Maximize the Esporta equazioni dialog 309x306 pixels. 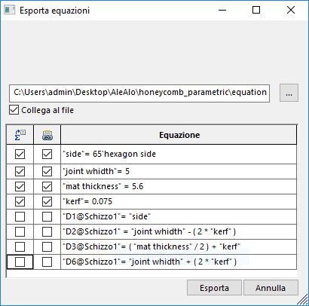tap(256, 10)
